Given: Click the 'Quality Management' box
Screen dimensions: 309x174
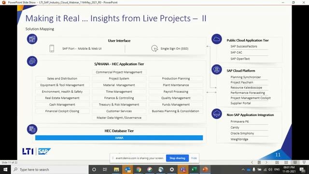Looking at the screenshot, I should click(176, 98).
